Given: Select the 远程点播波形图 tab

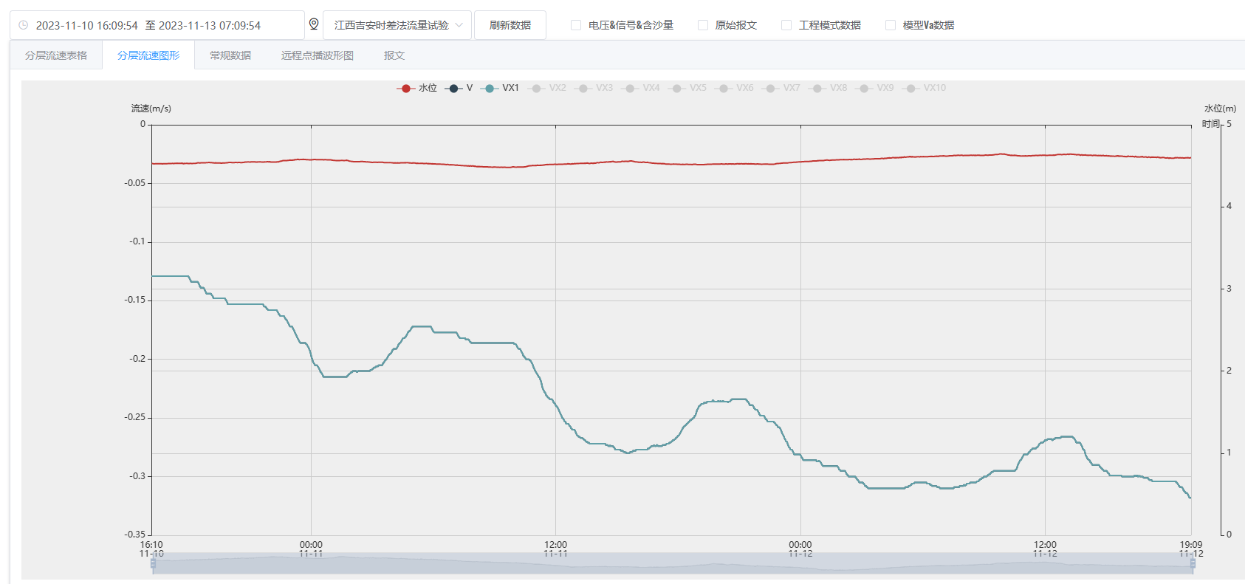Looking at the screenshot, I should tap(318, 55).
